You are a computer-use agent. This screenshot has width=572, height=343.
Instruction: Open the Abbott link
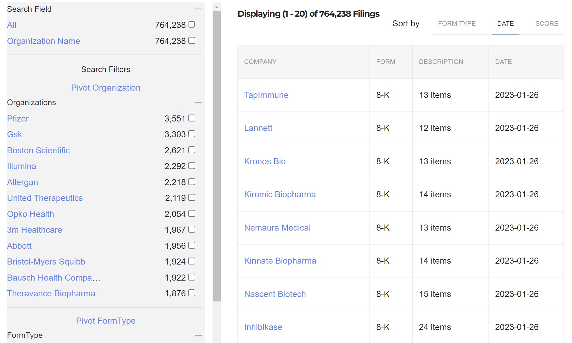pos(19,246)
